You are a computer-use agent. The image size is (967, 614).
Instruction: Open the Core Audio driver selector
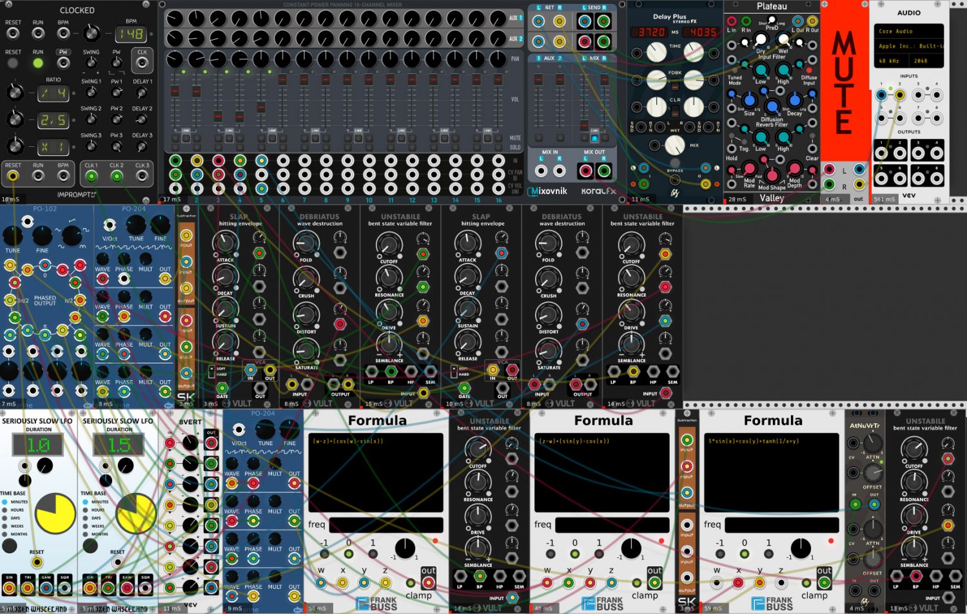pyautogui.click(x=909, y=31)
